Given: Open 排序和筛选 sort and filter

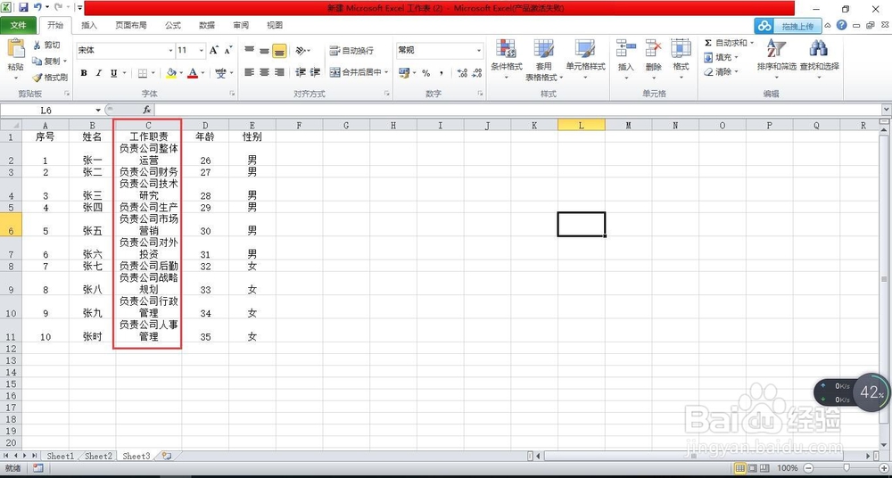Looking at the screenshot, I should [x=777, y=57].
